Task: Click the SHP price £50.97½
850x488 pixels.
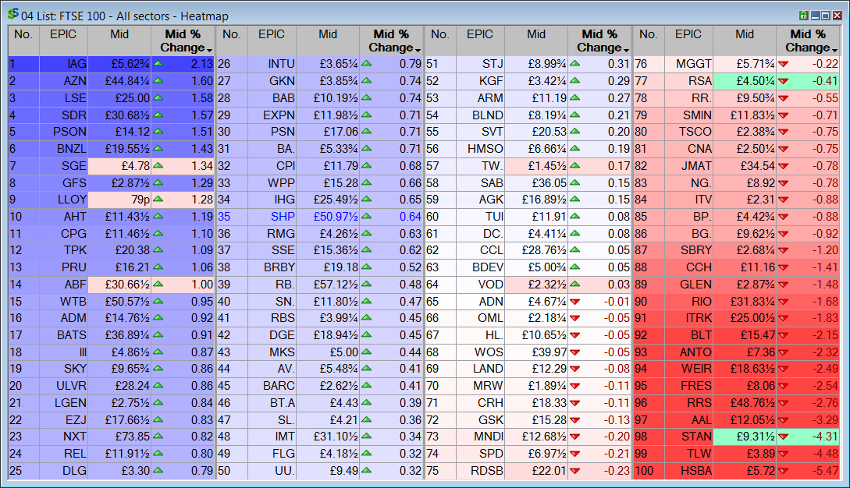Action: tap(327, 216)
